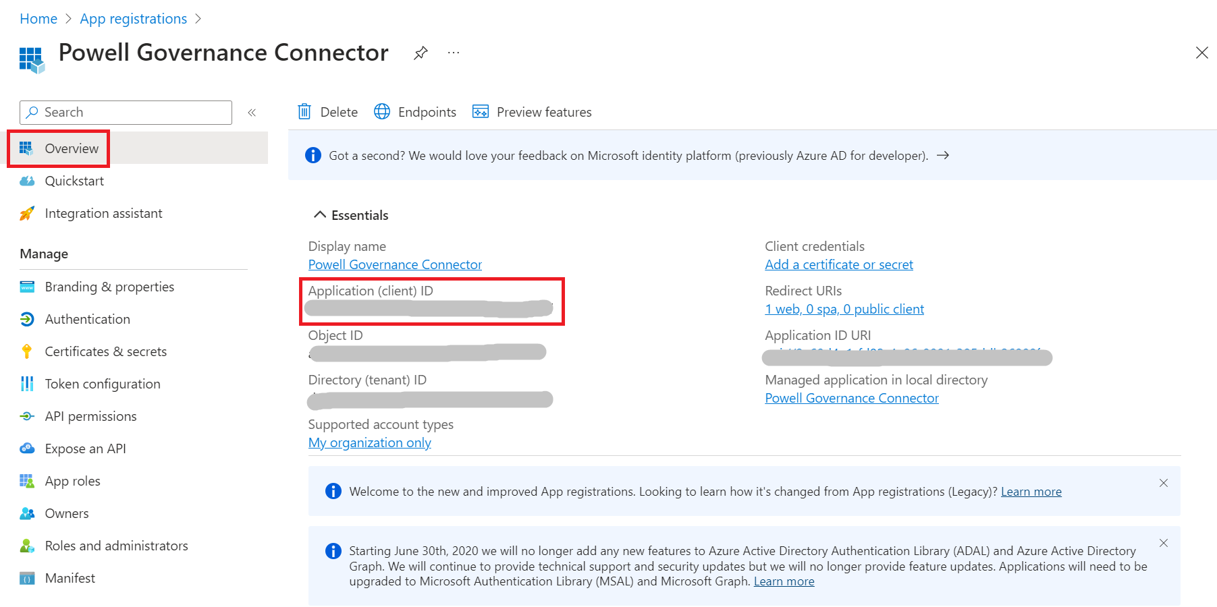Open the Endpoints panel

click(x=415, y=112)
